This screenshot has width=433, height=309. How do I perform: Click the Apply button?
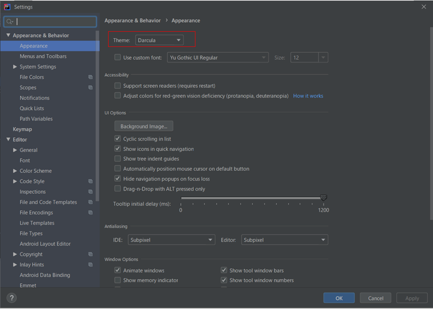(412, 298)
